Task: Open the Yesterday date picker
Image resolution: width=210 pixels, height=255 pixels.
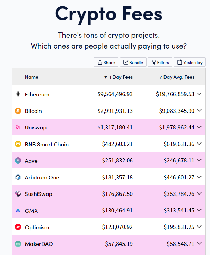Action: click(190, 62)
